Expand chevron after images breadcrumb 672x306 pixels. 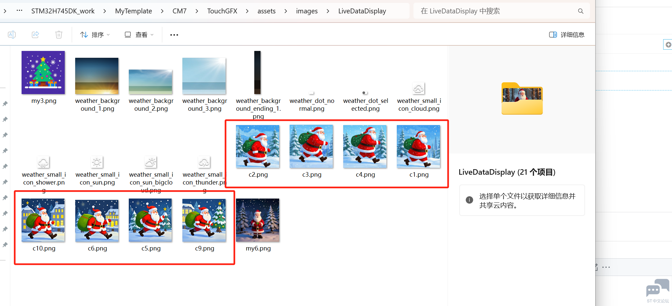pos(328,11)
